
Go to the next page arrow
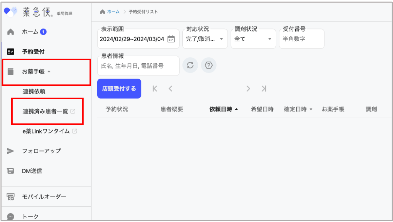click(x=248, y=88)
